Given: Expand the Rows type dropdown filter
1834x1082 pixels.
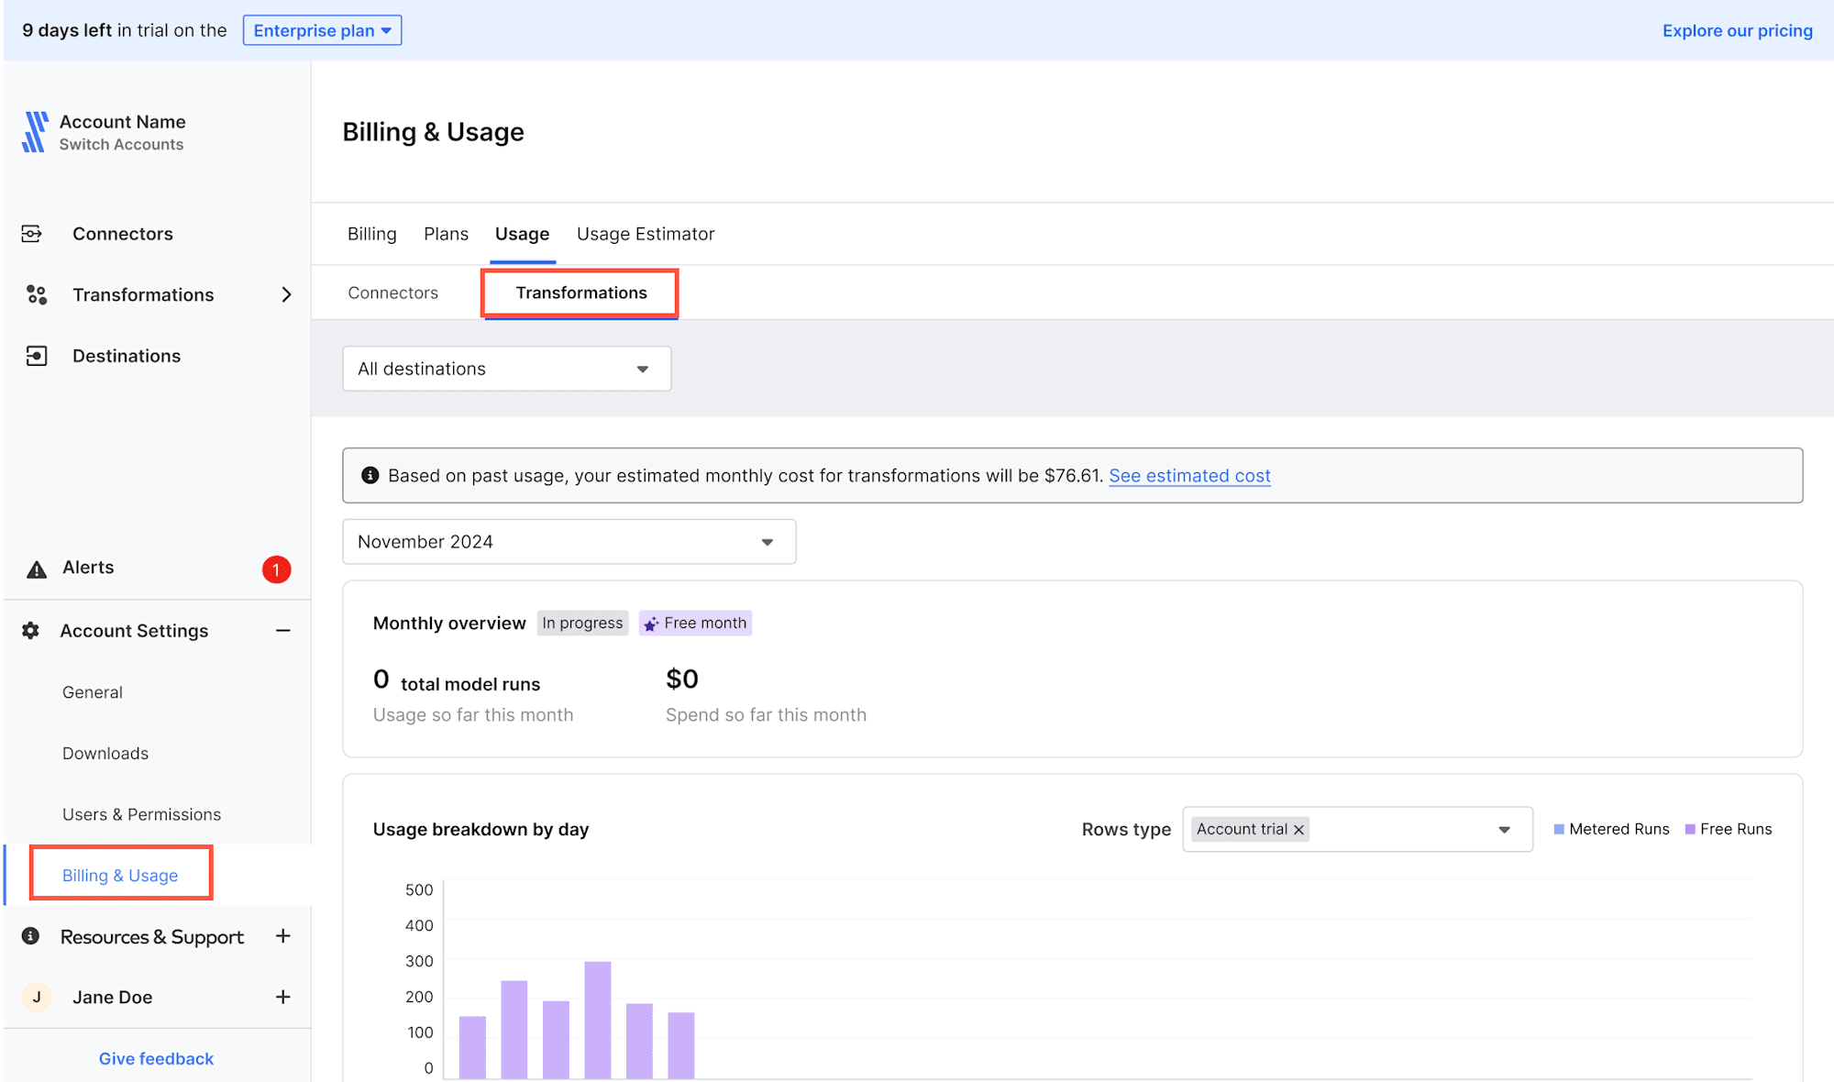Looking at the screenshot, I should [1504, 828].
